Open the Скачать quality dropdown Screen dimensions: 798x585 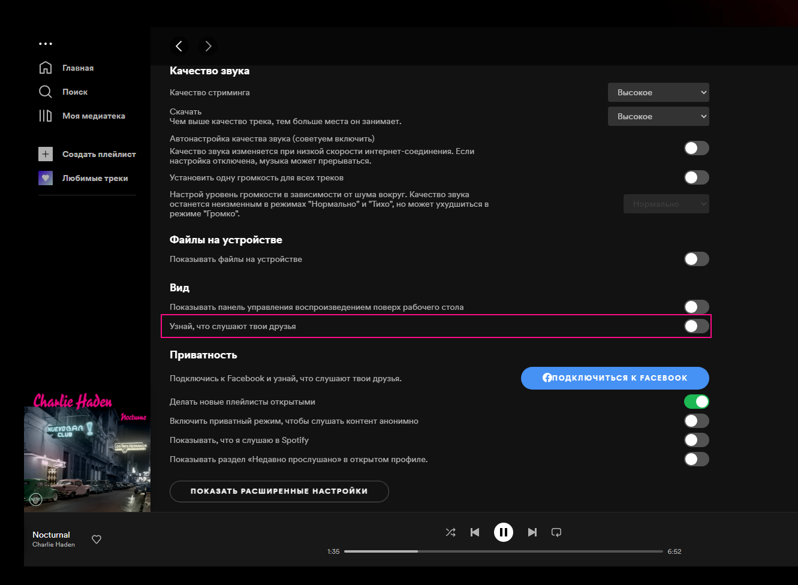(658, 116)
